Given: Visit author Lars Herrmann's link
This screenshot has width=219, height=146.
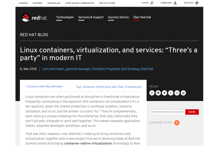Looking at the screenshot, I should click(53, 69).
